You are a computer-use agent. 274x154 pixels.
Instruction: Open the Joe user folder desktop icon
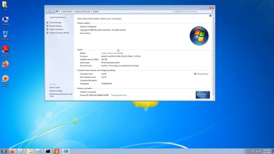(x=5, y=6)
